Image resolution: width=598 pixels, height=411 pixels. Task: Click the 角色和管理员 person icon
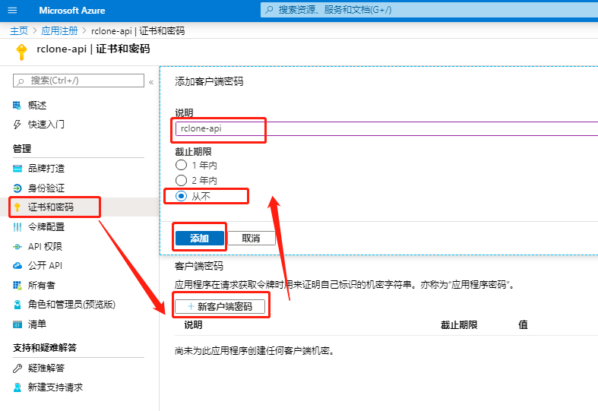pos(17,304)
